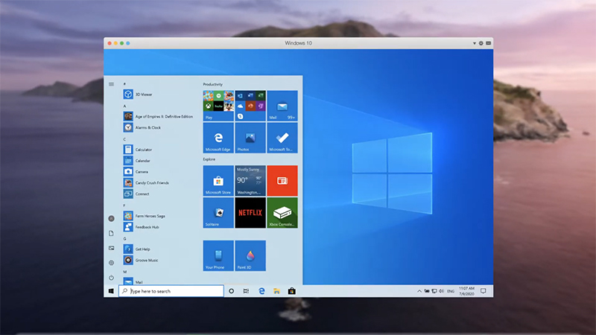The height and width of the screenshot is (335, 596).
Task: Jump via the letter C header
Action: (124, 139)
